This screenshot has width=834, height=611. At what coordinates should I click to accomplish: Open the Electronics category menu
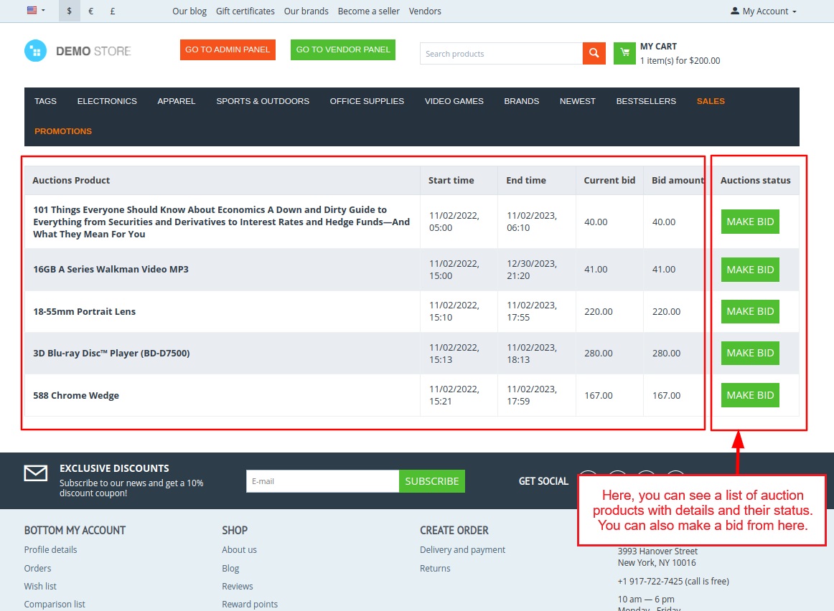(107, 101)
